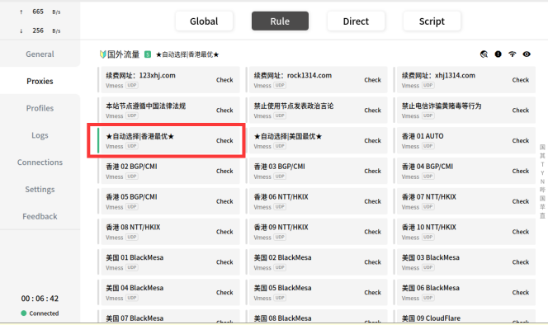Jump to group T in side index
Image resolution: width=548 pixels, height=325 pixels.
(x=542, y=164)
